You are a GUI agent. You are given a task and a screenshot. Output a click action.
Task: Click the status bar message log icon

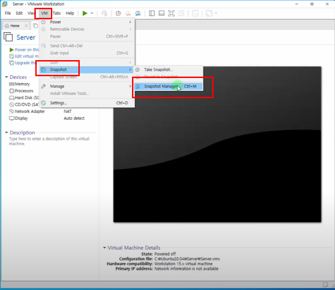click(325, 284)
